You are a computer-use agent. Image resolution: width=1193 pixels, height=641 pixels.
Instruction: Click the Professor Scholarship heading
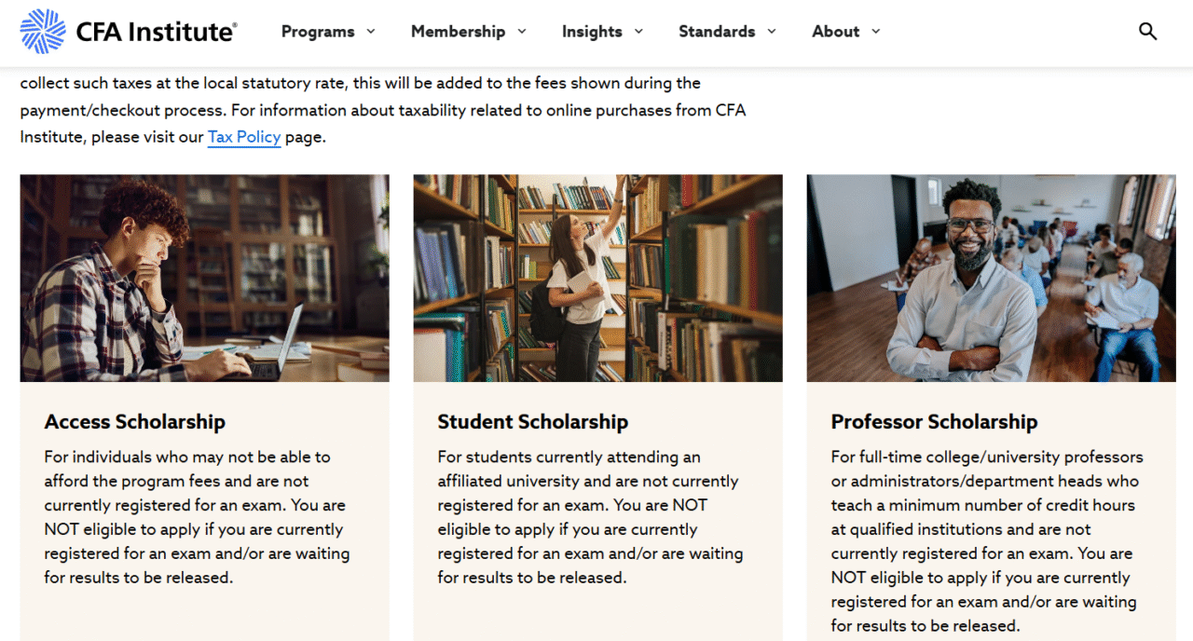[x=934, y=422]
